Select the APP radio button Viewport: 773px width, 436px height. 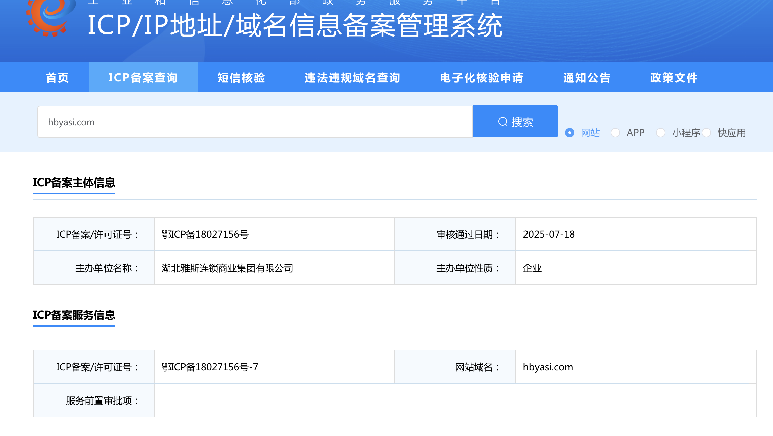[x=615, y=133]
